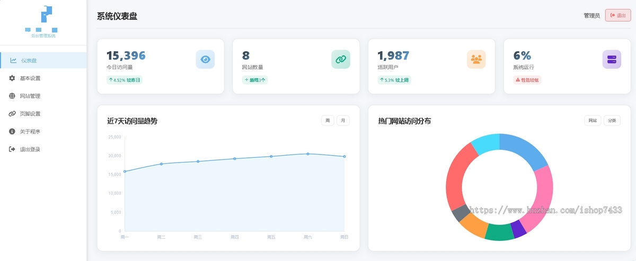Click the 性能较低 warning badge

tap(527, 80)
